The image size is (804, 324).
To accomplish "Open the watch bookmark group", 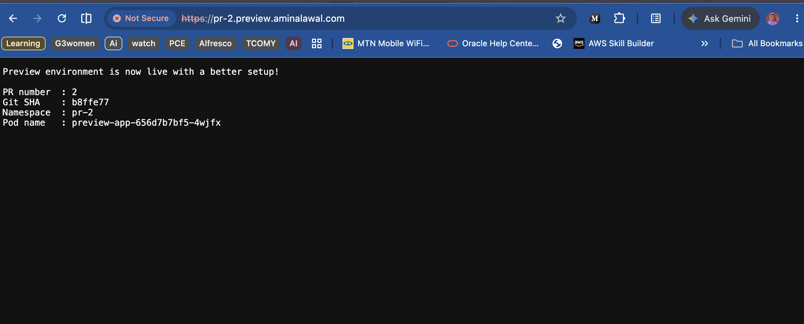I will click(144, 43).
